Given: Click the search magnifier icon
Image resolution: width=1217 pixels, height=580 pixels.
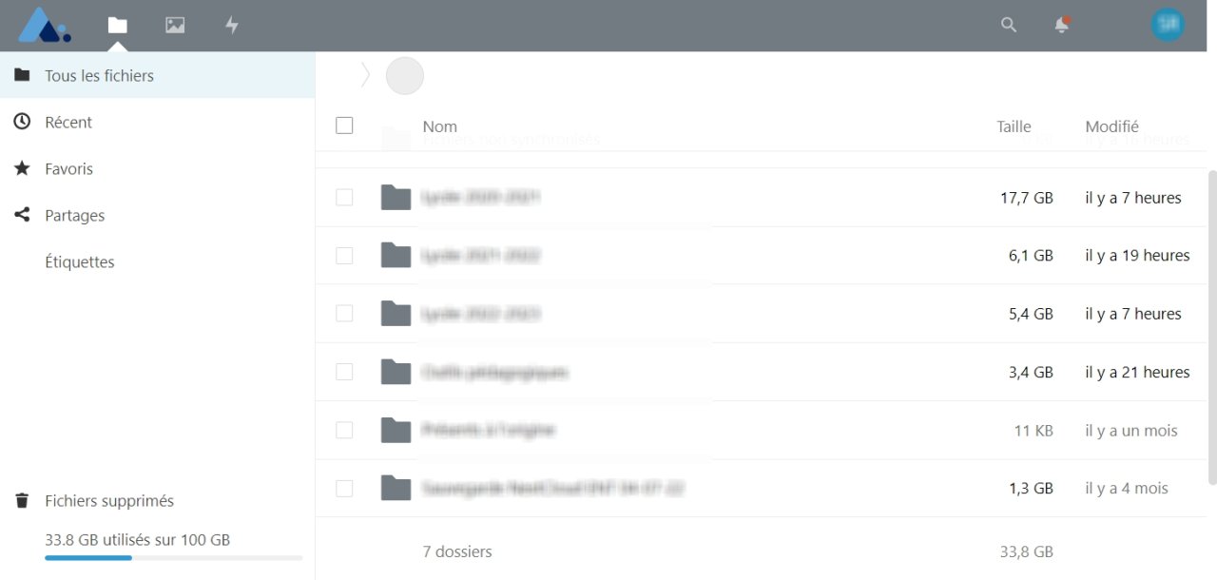Looking at the screenshot, I should pyautogui.click(x=1009, y=25).
